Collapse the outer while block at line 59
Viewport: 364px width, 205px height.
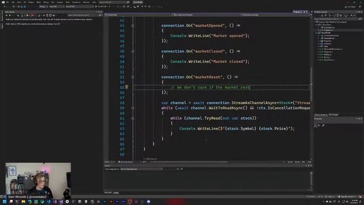[x=133, y=108]
